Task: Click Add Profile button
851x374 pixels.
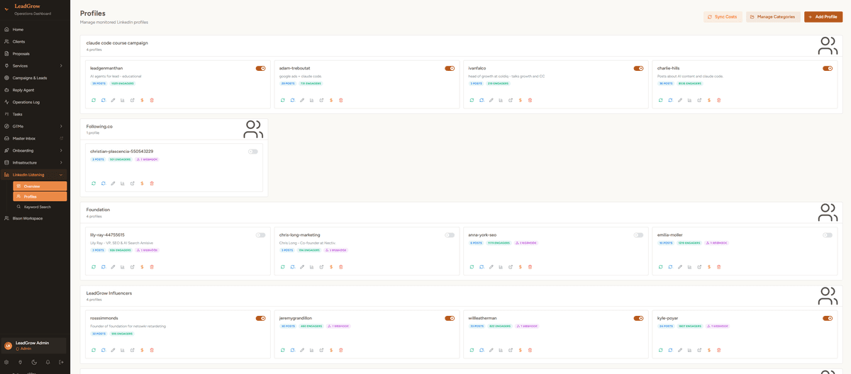Action: (x=823, y=16)
